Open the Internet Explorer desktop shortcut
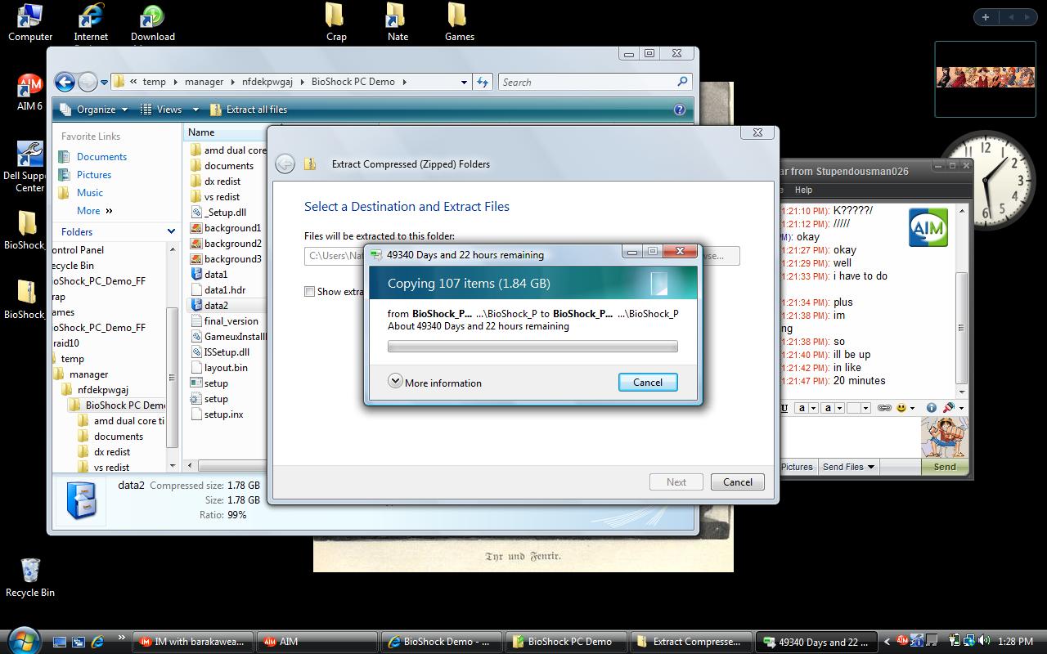The height and width of the screenshot is (654, 1047). [x=91, y=22]
